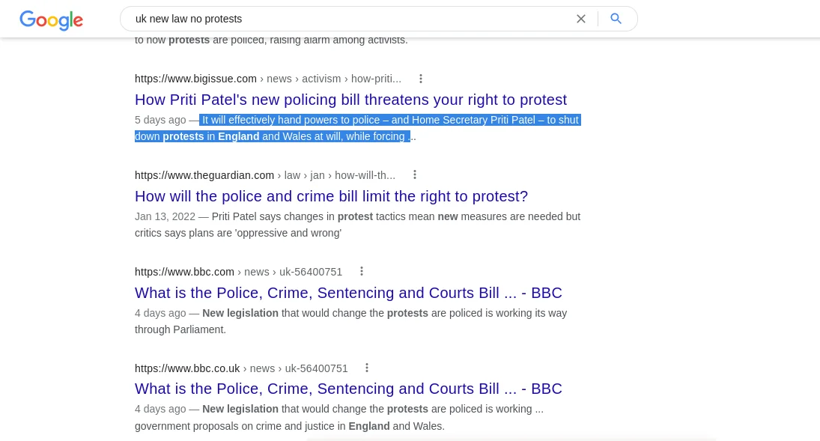820x441 pixels.
Task: Clear the search box with X icon
Action: tap(581, 19)
